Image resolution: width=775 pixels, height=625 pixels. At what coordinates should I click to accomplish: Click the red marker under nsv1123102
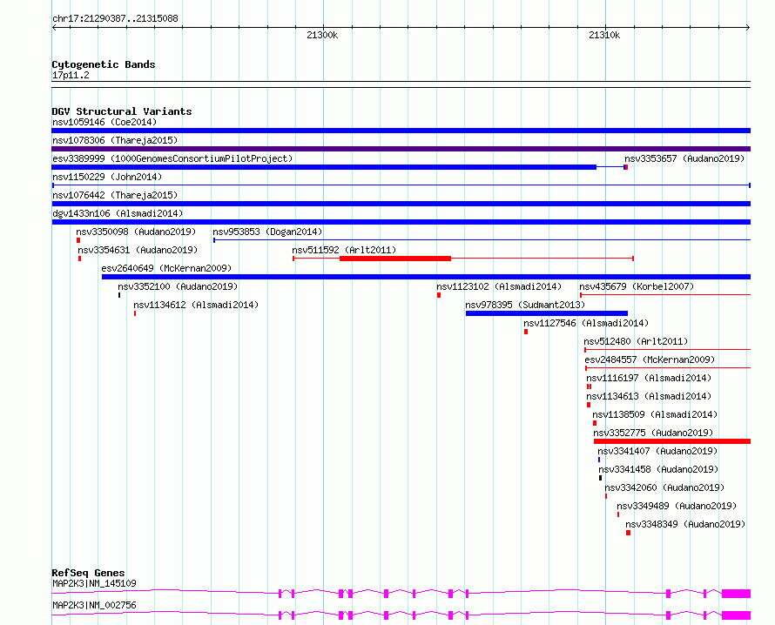[439, 295]
